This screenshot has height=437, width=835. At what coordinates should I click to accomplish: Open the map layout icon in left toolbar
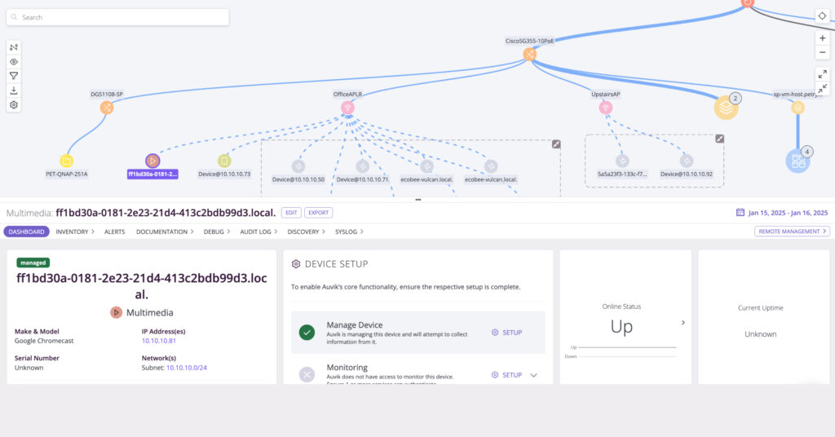point(14,47)
